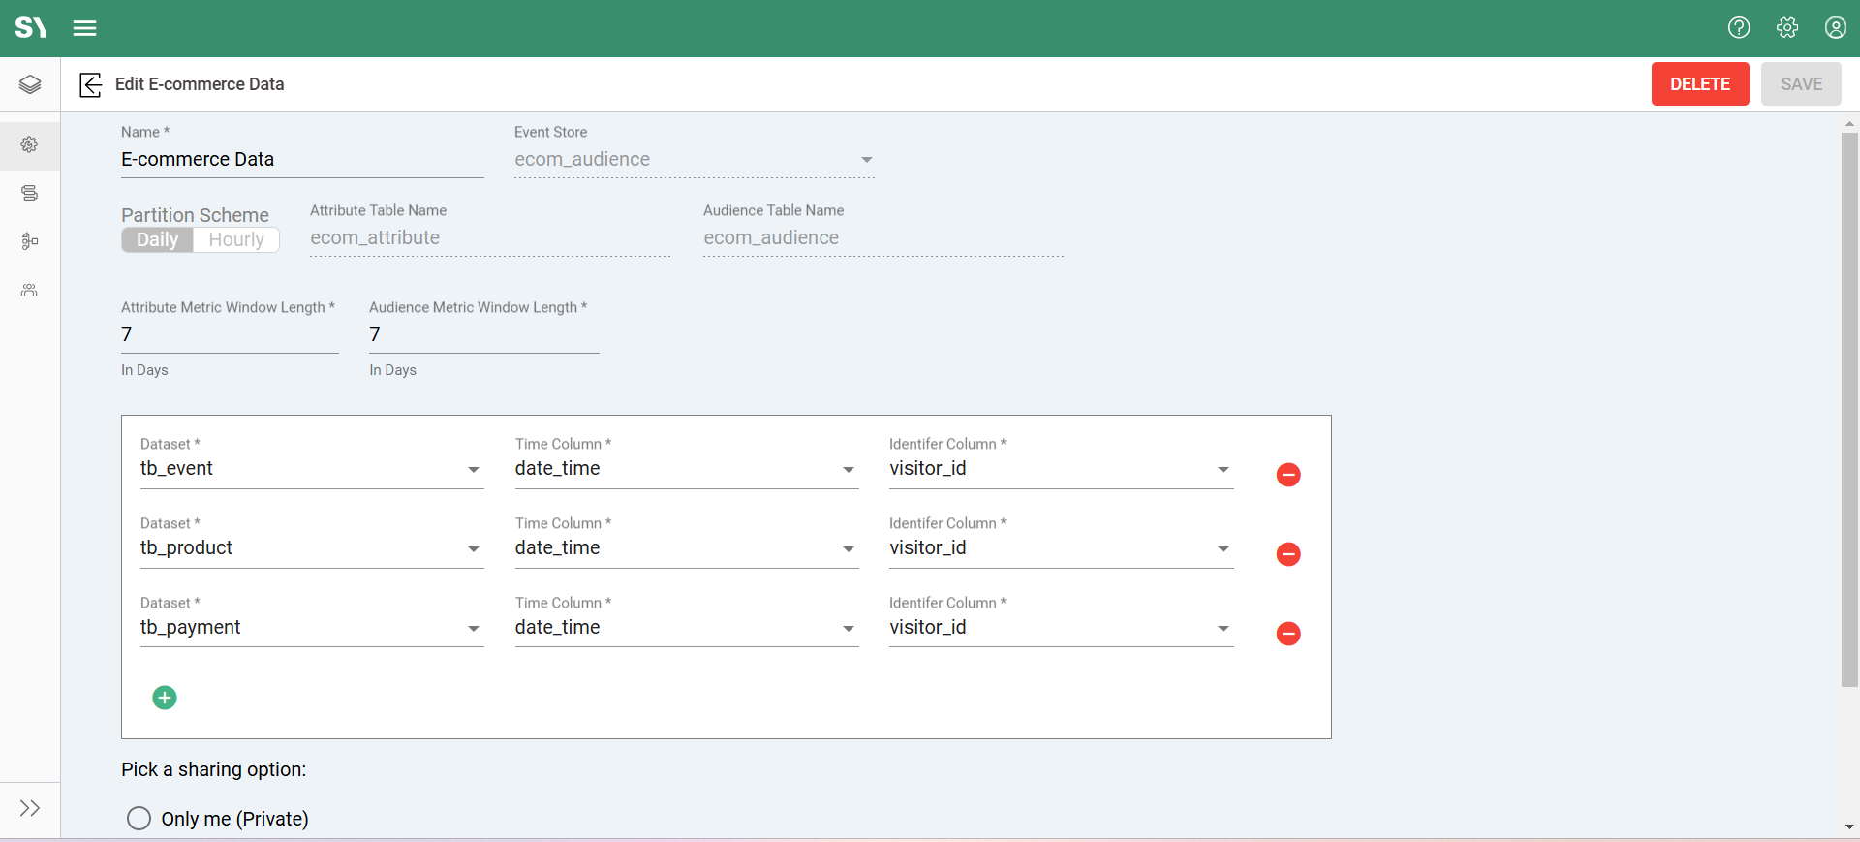Remove the tb_payment dataset row

coord(1287,634)
